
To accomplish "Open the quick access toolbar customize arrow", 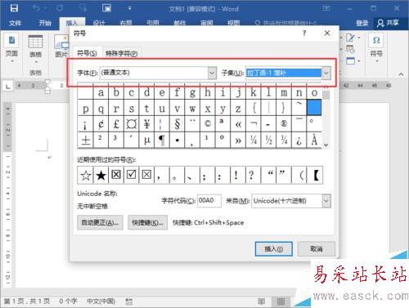I will [x=130, y=8].
